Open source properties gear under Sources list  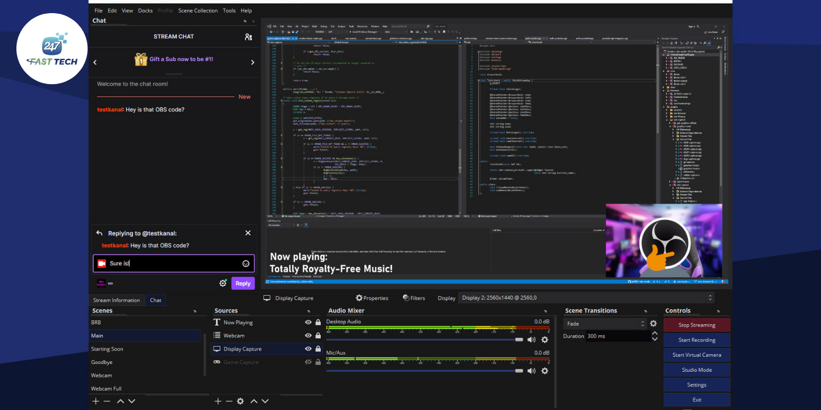[240, 401]
